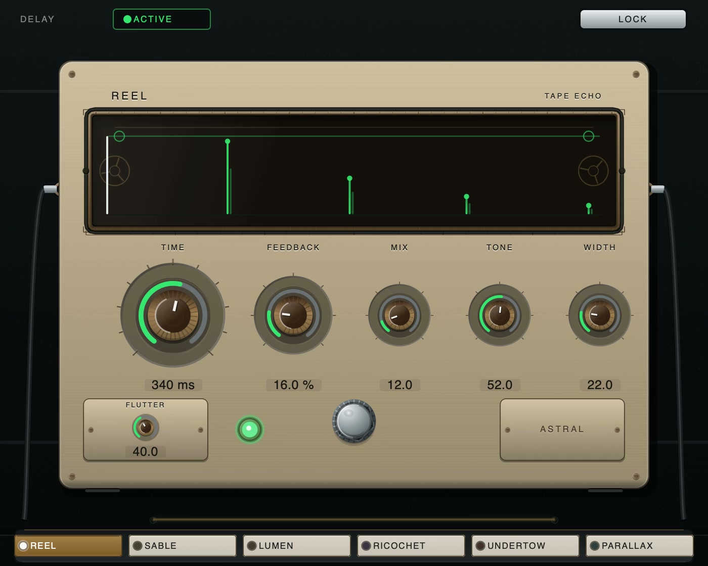Click the left tape line circle handle
Screen dimensions: 708x566
(119, 136)
